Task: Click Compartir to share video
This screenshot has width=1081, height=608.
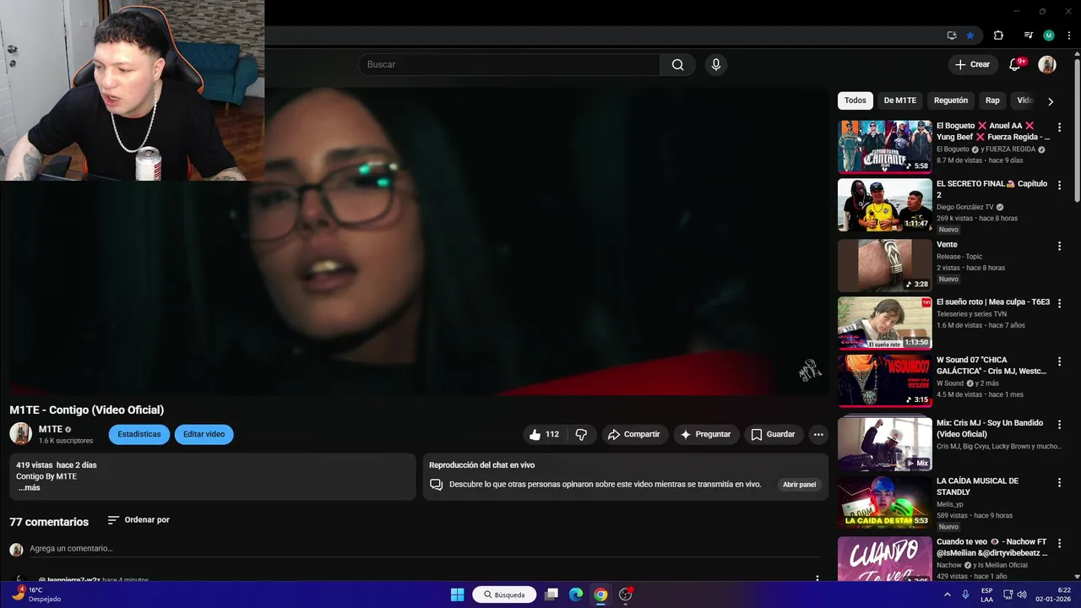Action: [633, 434]
